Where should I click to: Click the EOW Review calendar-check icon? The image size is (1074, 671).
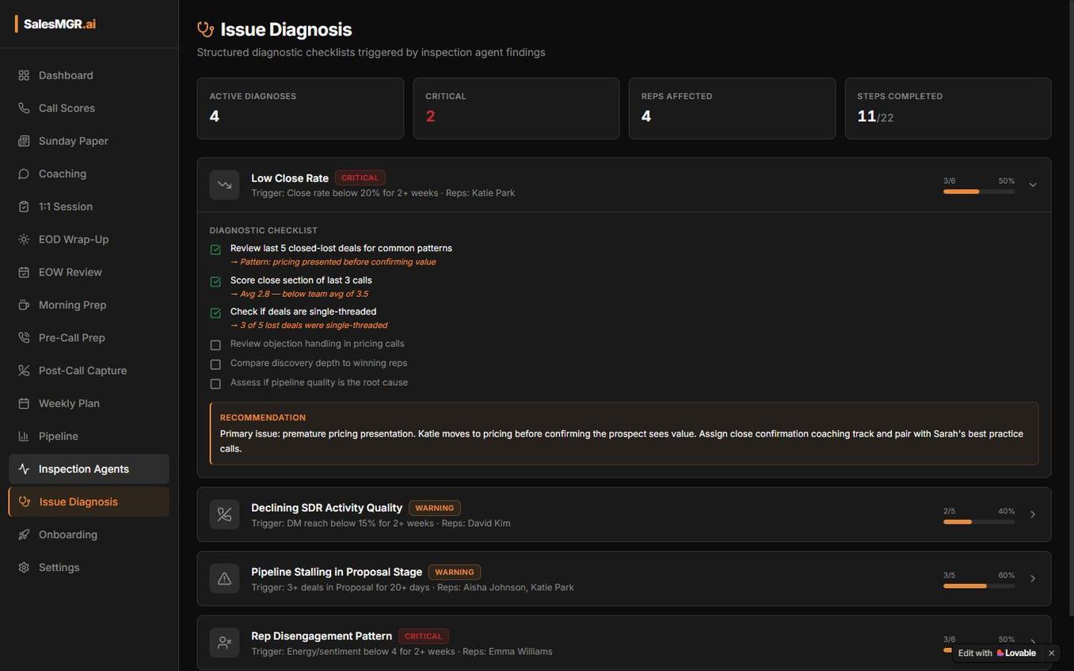pyautogui.click(x=24, y=273)
